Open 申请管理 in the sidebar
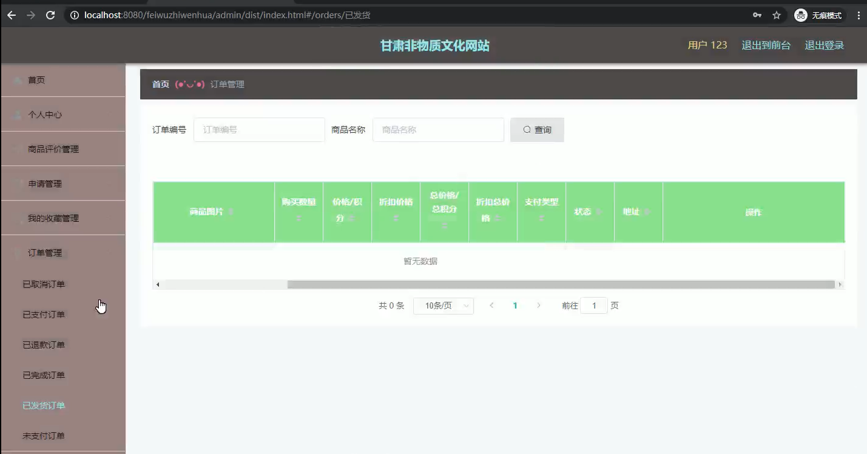The height and width of the screenshot is (454, 867). [x=63, y=184]
